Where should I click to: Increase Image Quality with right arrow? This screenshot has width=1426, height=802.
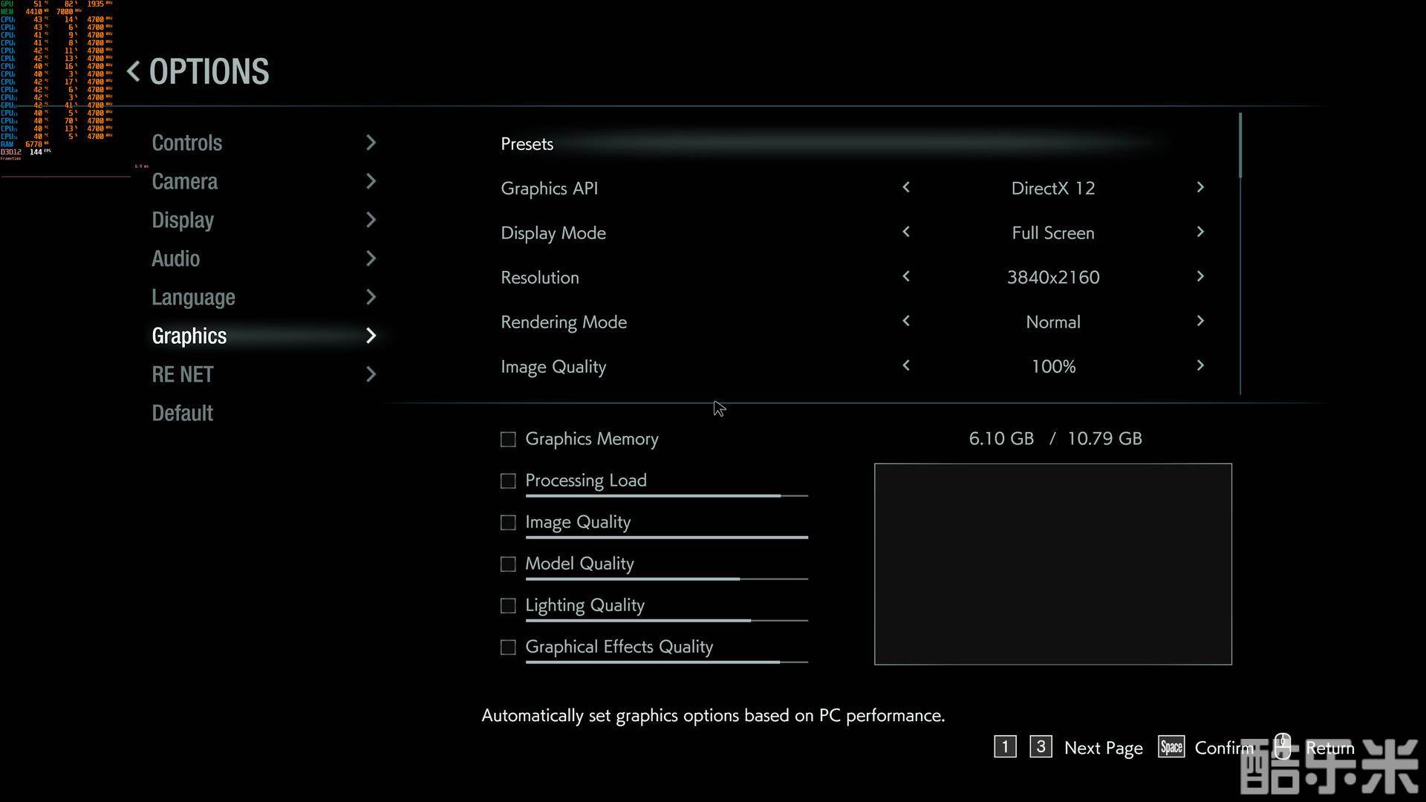click(1200, 366)
